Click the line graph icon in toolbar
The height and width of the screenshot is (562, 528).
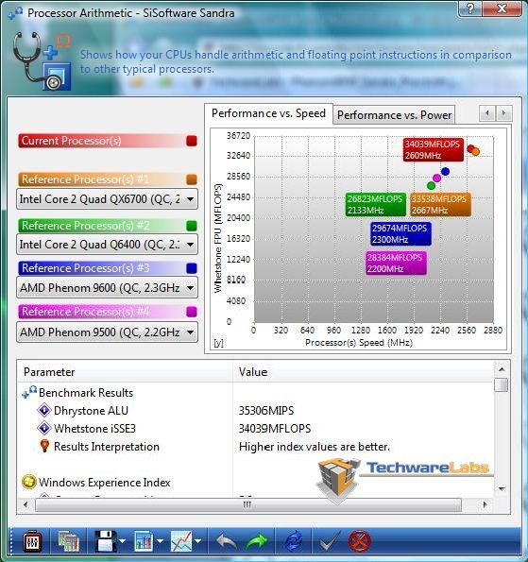(x=181, y=541)
